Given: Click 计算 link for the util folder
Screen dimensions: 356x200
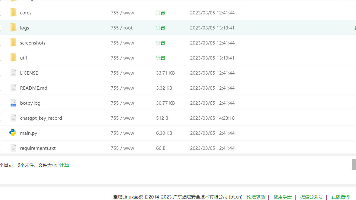Looking at the screenshot, I should (x=160, y=58).
